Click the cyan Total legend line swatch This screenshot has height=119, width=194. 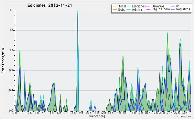[x=115, y=6]
